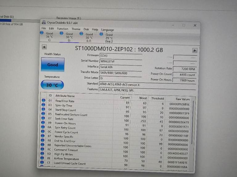Click the Power On Hours 7969 field
237x177 pixels.
click(185, 81)
